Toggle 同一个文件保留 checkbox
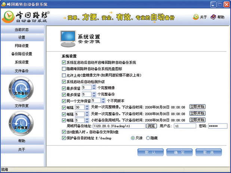This screenshot has height=173, width=231. (x=64, y=101)
